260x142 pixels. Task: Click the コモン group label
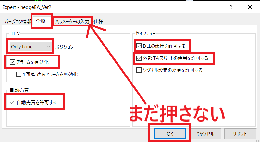click(15, 34)
